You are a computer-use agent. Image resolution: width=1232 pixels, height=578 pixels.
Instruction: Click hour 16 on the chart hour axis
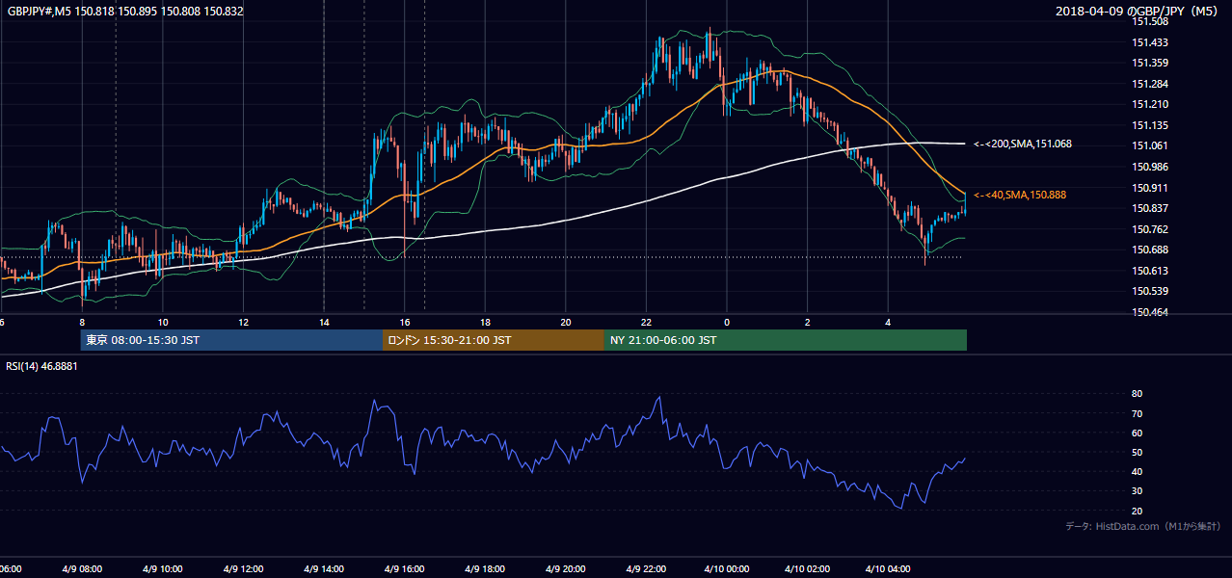(405, 323)
